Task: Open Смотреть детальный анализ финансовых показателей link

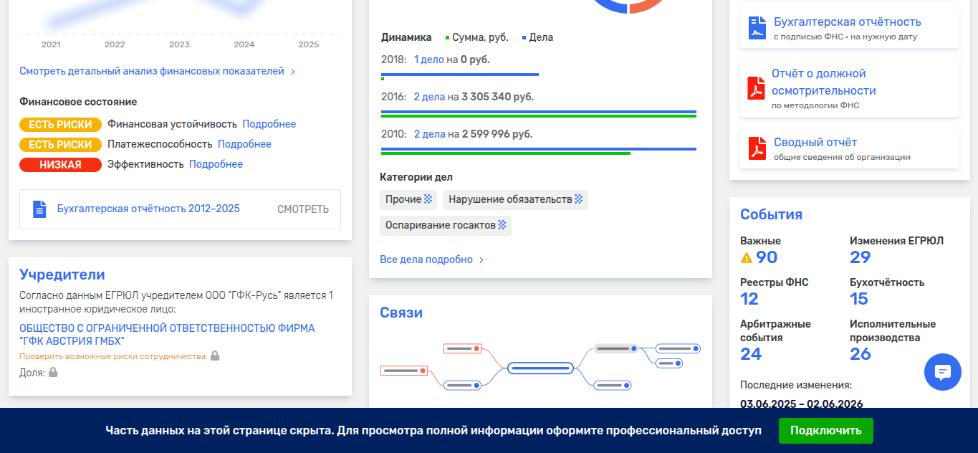Action: click(x=152, y=71)
